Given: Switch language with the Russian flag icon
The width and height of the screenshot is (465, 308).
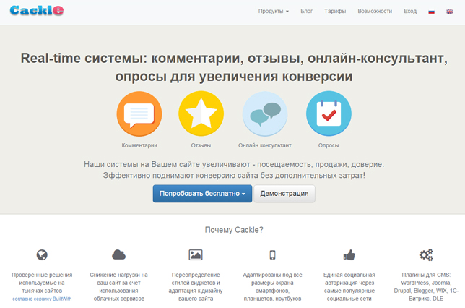Looking at the screenshot, I should [432, 12].
